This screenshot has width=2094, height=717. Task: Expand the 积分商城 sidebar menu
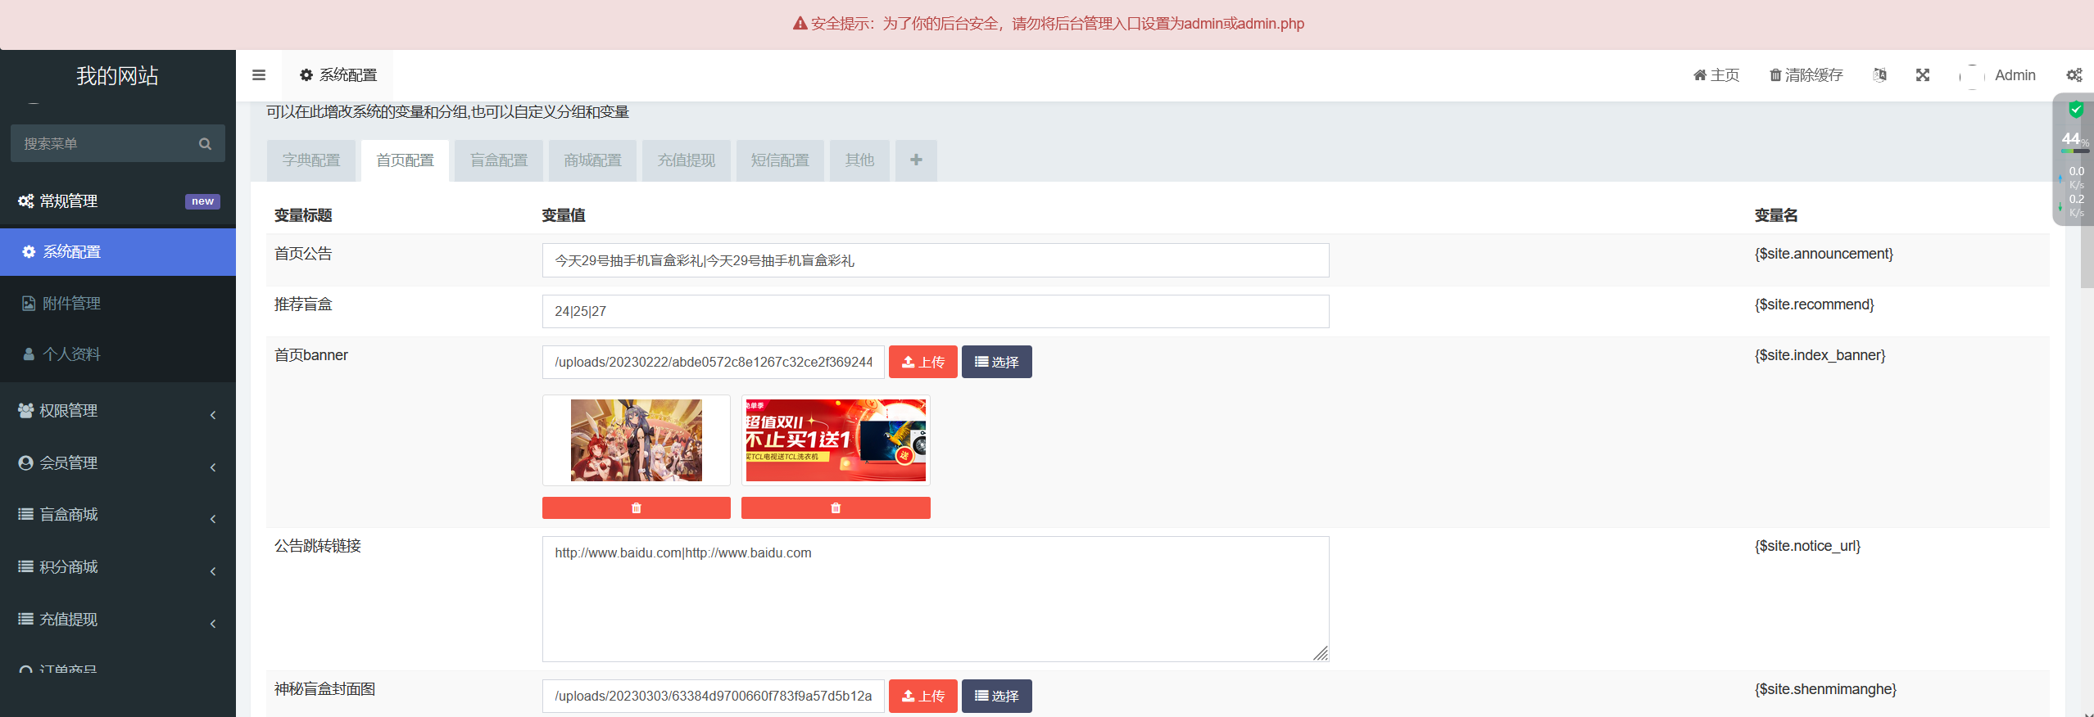click(x=118, y=567)
